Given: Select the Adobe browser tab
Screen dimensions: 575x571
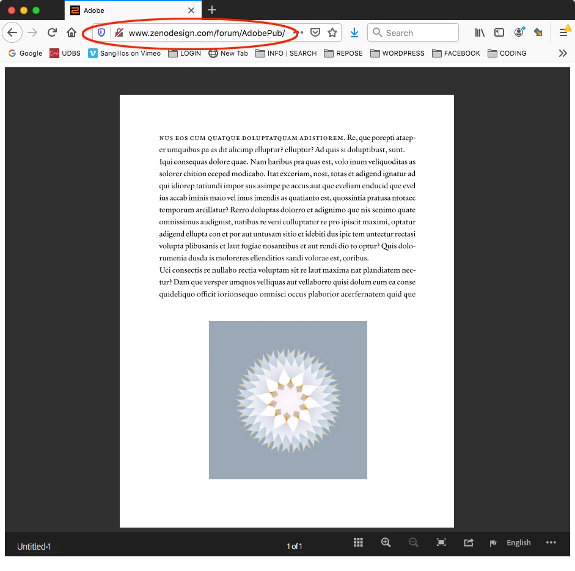Looking at the screenshot, I should pos(133,10).
